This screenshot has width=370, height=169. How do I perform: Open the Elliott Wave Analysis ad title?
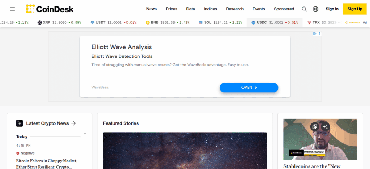click(122, 47)
